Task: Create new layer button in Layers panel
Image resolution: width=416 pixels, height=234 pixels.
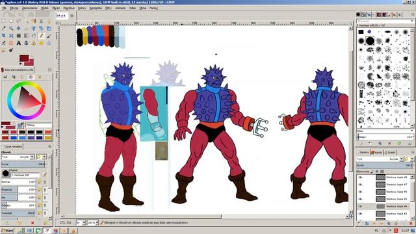Action: tap(359, 224)
